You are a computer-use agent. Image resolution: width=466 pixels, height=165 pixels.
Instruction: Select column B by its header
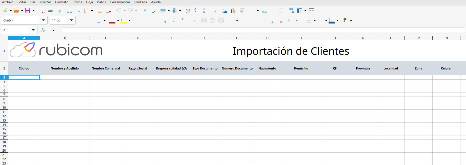(65, 38)
